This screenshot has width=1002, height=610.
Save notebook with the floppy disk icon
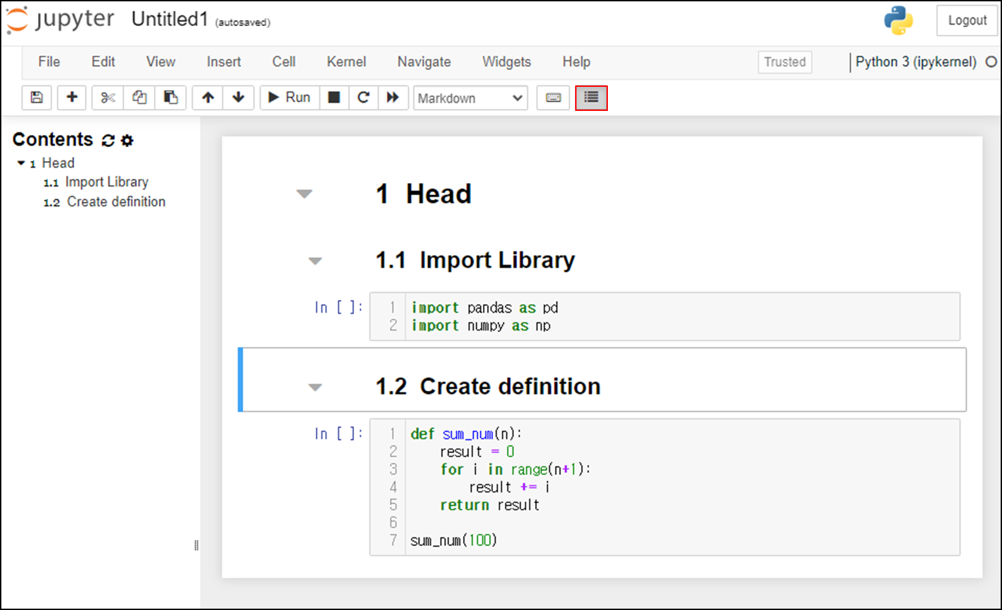pyautogui.click(x=37, y=98)
